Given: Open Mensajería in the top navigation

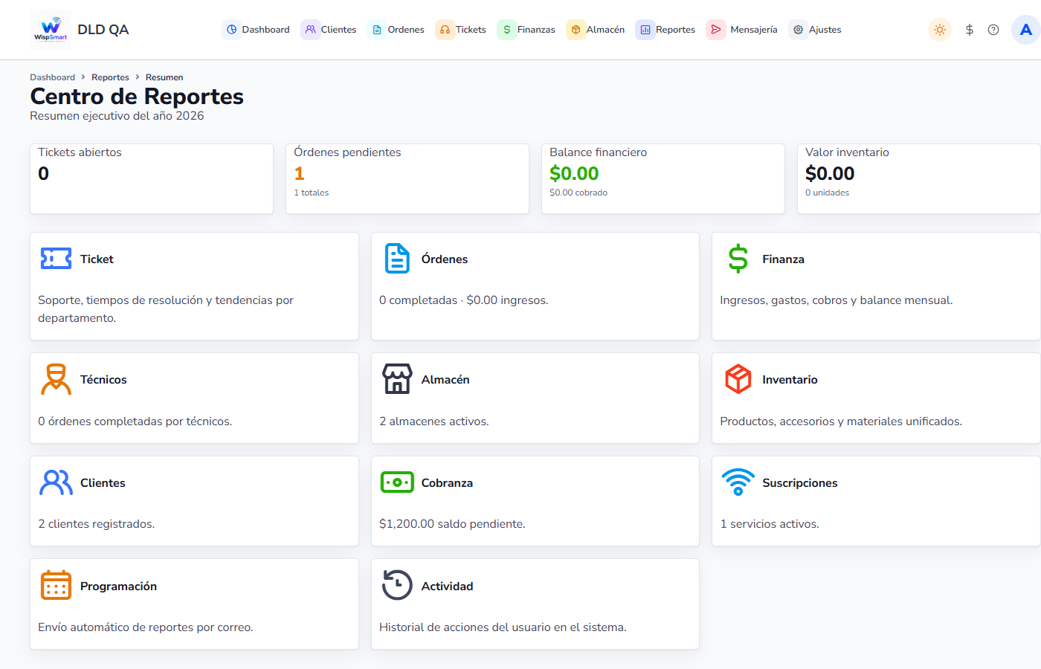Looking at the screenshot, I should [x=743, y=30].
